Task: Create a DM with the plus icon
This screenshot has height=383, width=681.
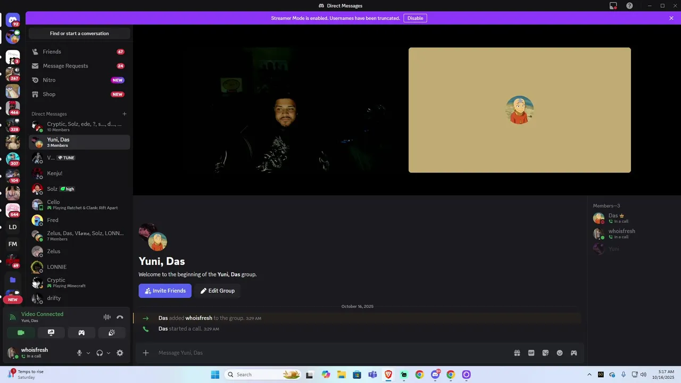Action: click(124, 114)
